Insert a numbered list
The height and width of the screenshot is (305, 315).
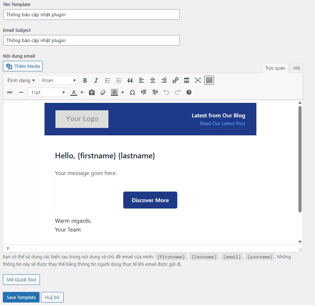click(x=119, y=81)
